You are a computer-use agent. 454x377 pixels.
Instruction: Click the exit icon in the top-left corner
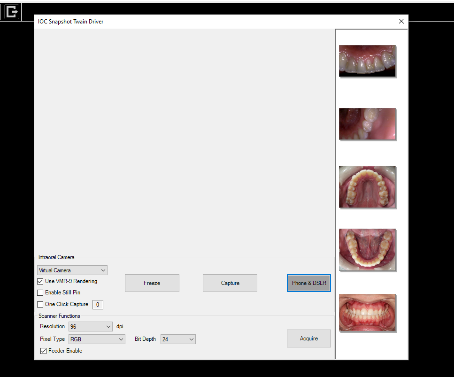point(12,12)
